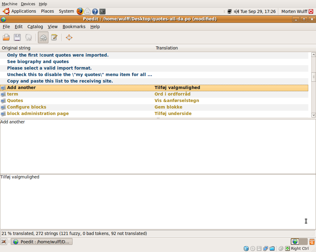Screen dimensions: 316x252
Task: Click the red power button icon
Action: tap(311, 11)
